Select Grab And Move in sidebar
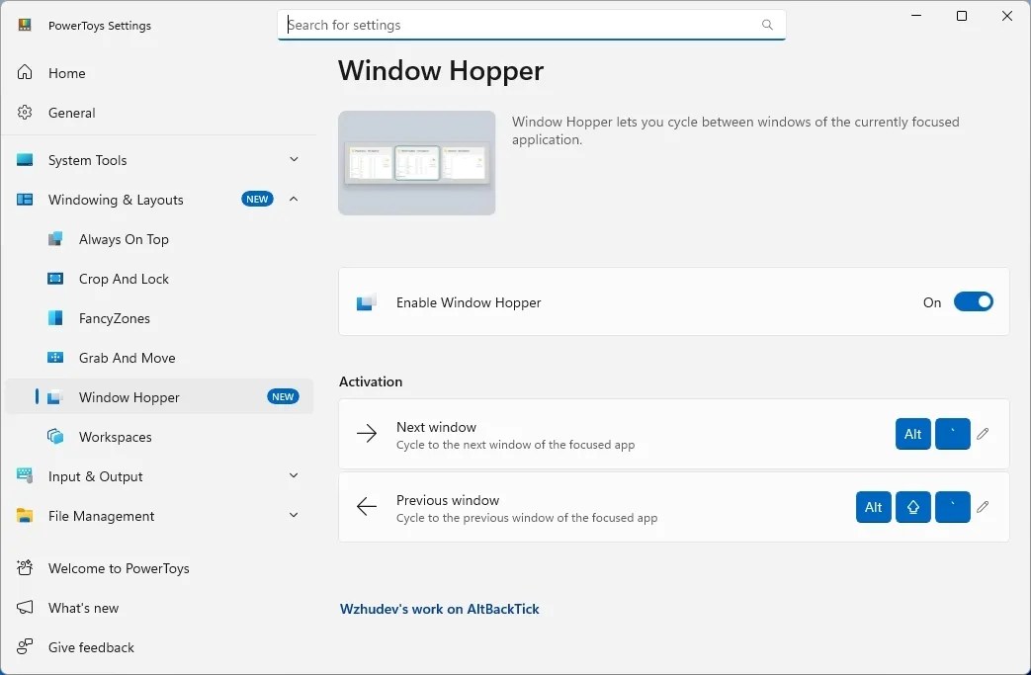1031x675 pixels. tap(158, 358)
